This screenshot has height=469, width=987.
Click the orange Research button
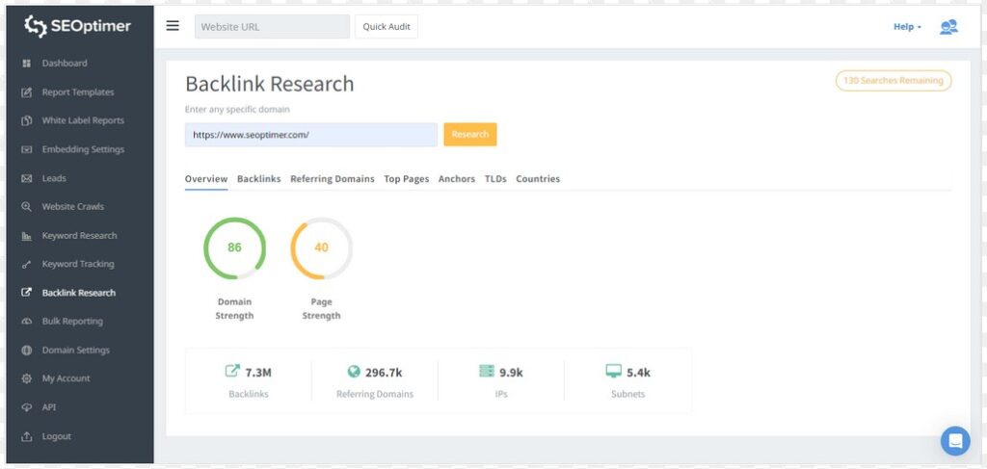pos(470,135)
